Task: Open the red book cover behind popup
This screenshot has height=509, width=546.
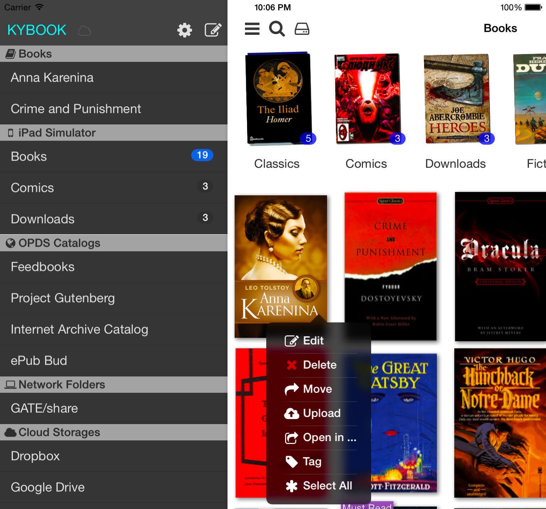Action: click(251, 423)
